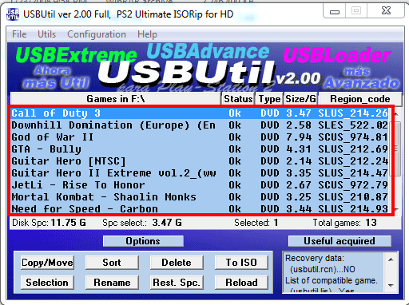The height and width of the screenshot is (305, 409).
Task: Click the Disk Spc: 11.75 G readout
Action: click(49, 223)
